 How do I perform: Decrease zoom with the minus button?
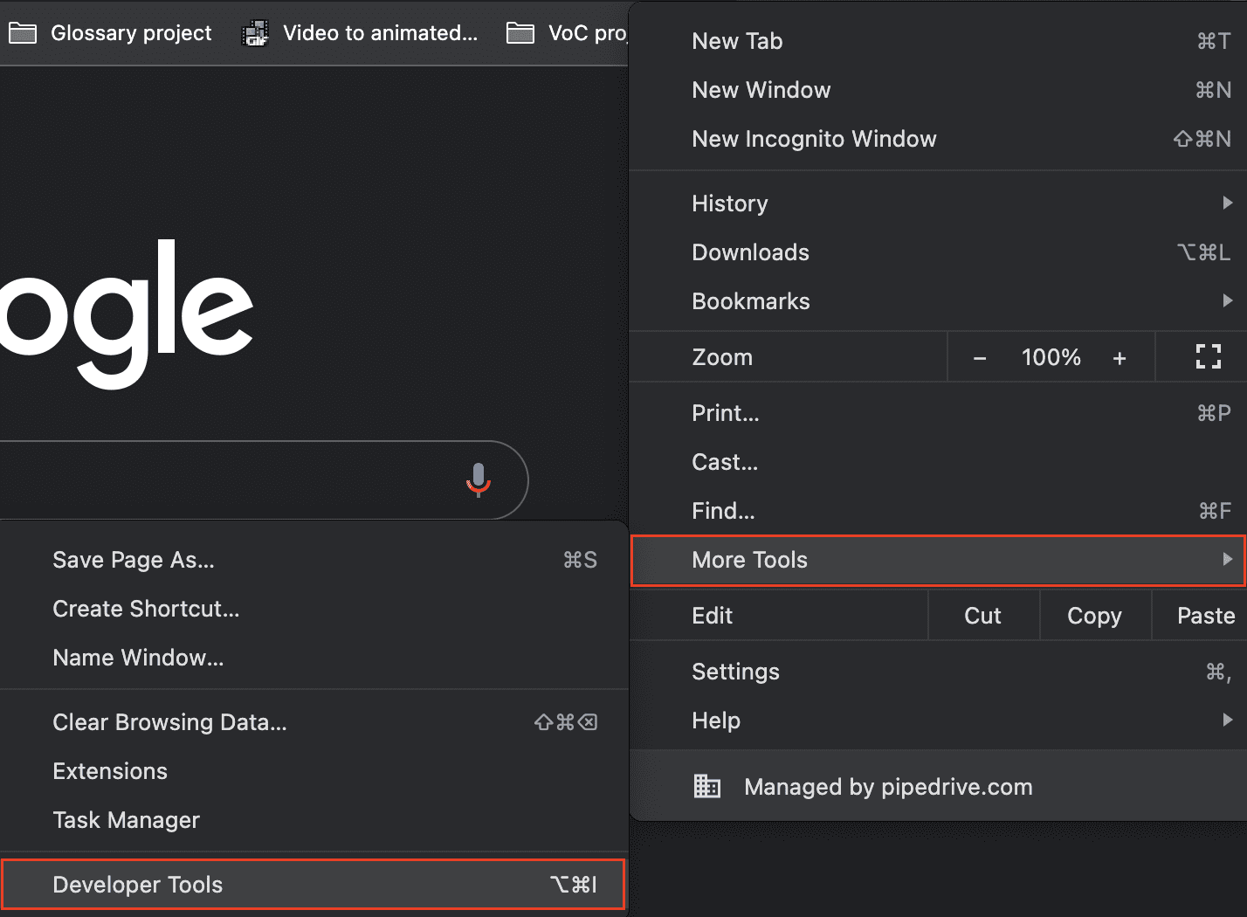(980, 358)
